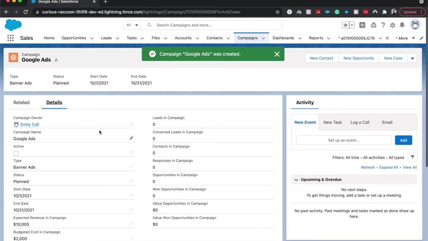This screenshot has height=241, width=428.
Task: Switch to the Log a Call tab
Action: click(x=360, y=122)
